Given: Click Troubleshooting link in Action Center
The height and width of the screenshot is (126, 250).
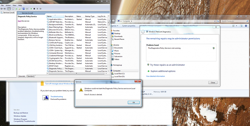Looking at the screenshot, I should point(57,96).
